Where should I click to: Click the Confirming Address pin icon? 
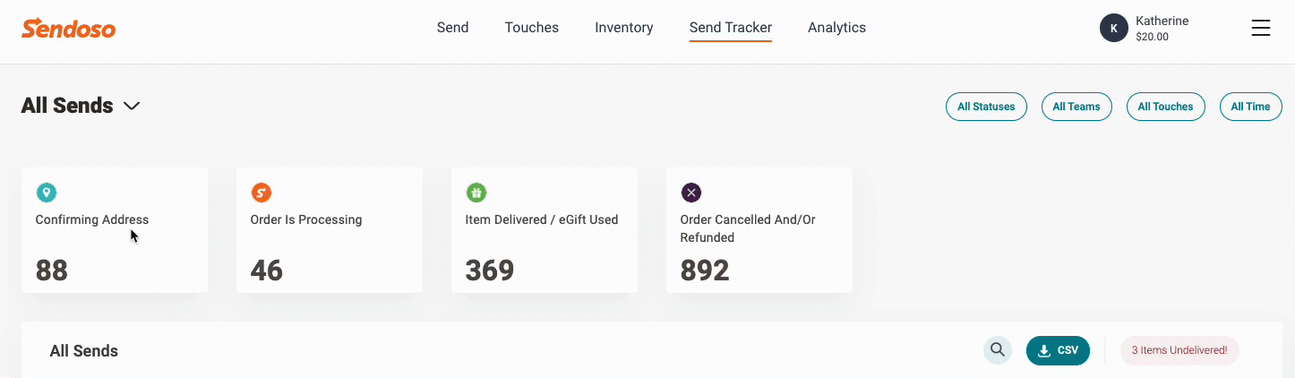coord(47,192)
